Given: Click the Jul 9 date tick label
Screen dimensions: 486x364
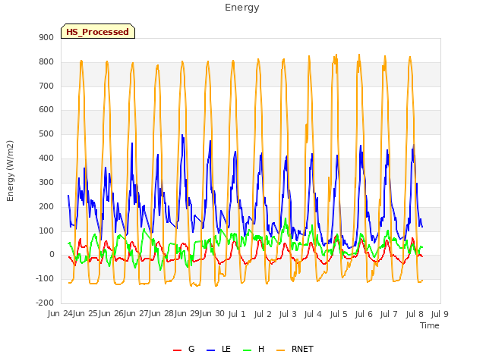Looking at the screenshot, I should [440, 314].
